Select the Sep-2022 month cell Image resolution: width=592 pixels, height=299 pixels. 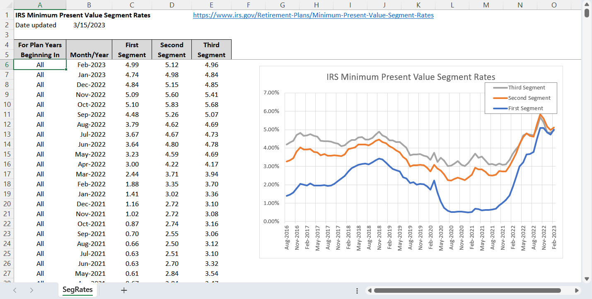point(89,115)
